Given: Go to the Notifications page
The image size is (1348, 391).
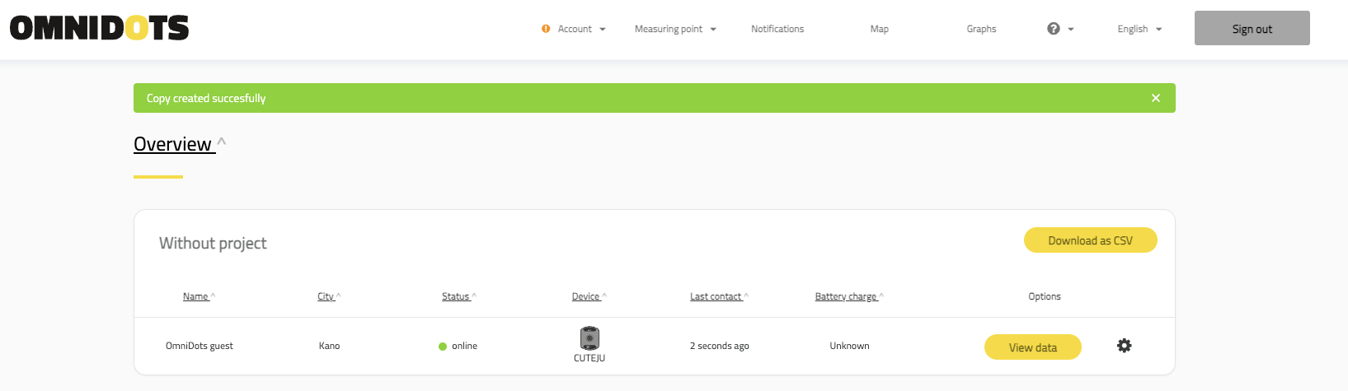Looking at the screenshot, I should pyautogui.click(x=777, y=29).
